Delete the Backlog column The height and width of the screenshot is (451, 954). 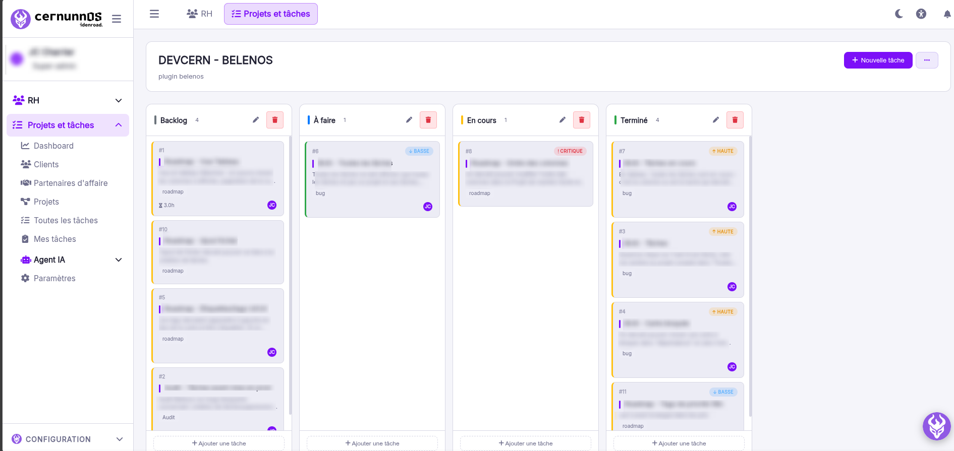click(275, 120)
